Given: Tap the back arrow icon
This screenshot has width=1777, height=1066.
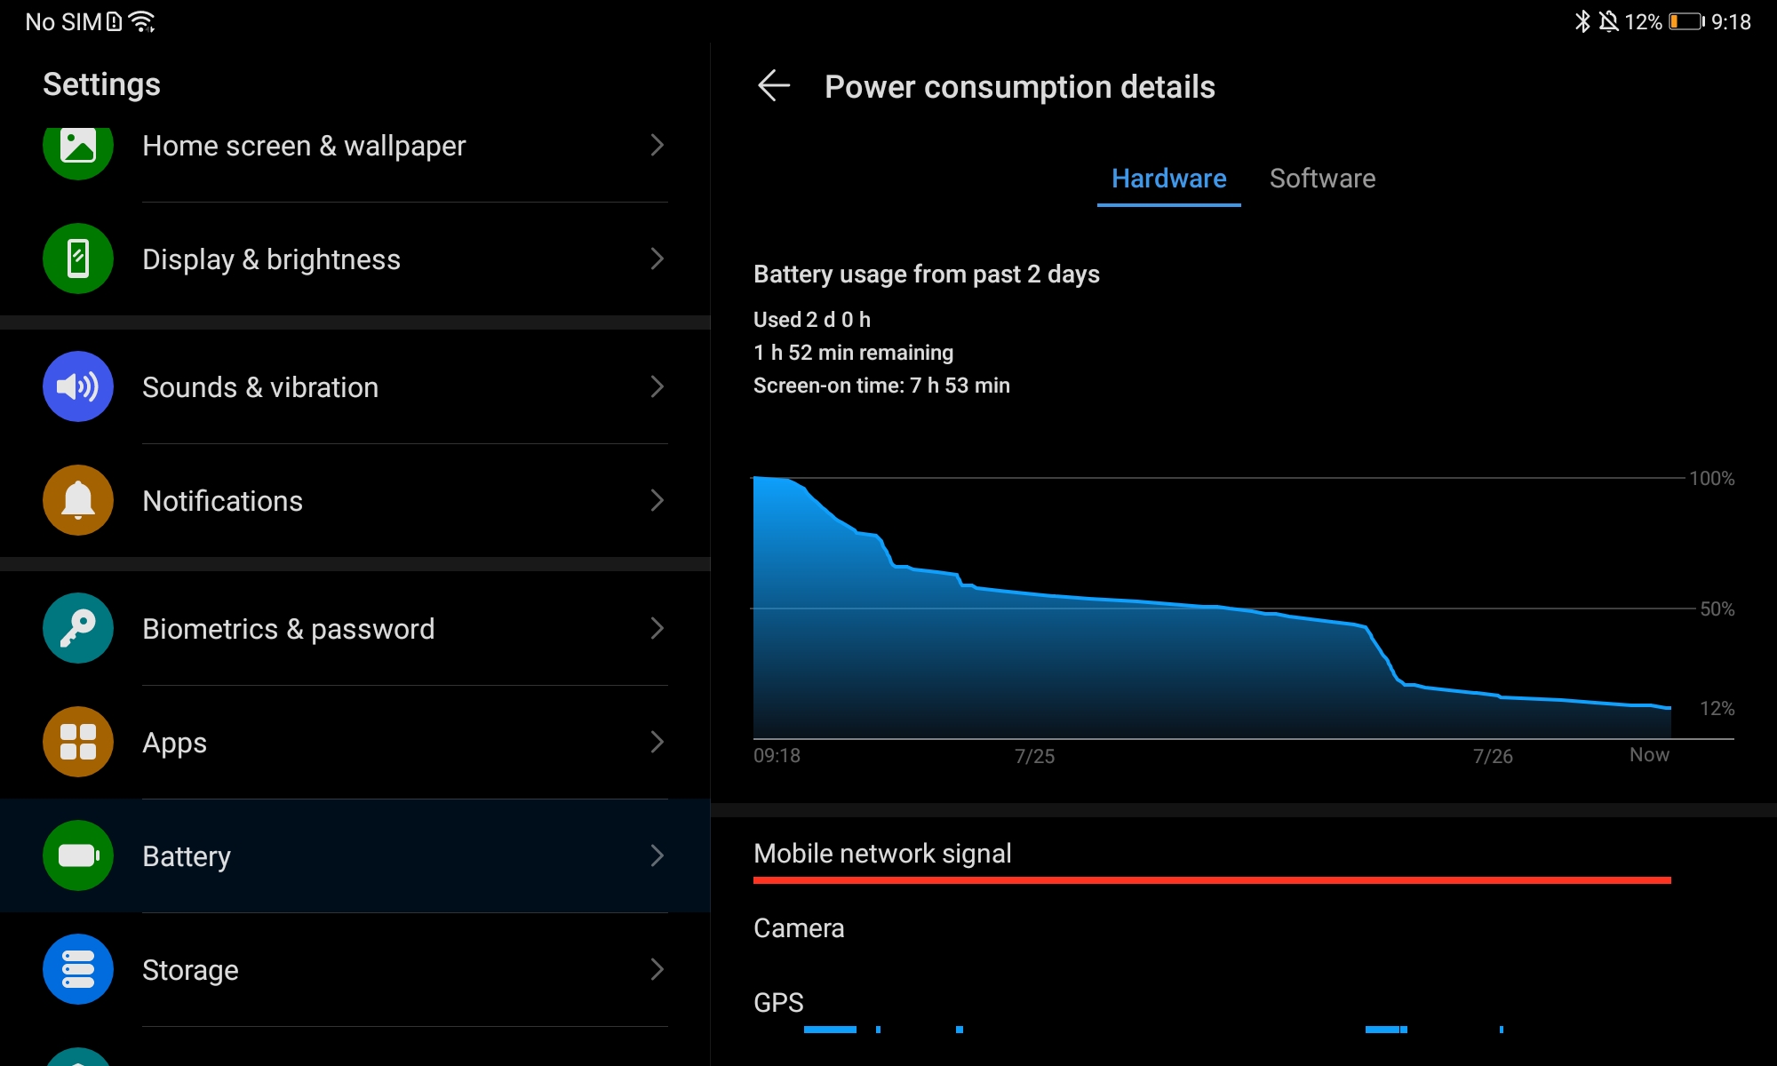Looking at the screenshot, I should click(774, 86).
